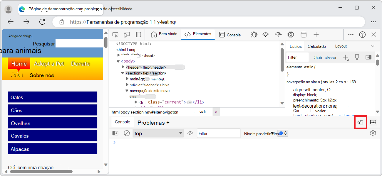Screen dimensions: 382x176
Task: Open the Customize DevTools three-dot menu
Action: pos(351,34)
